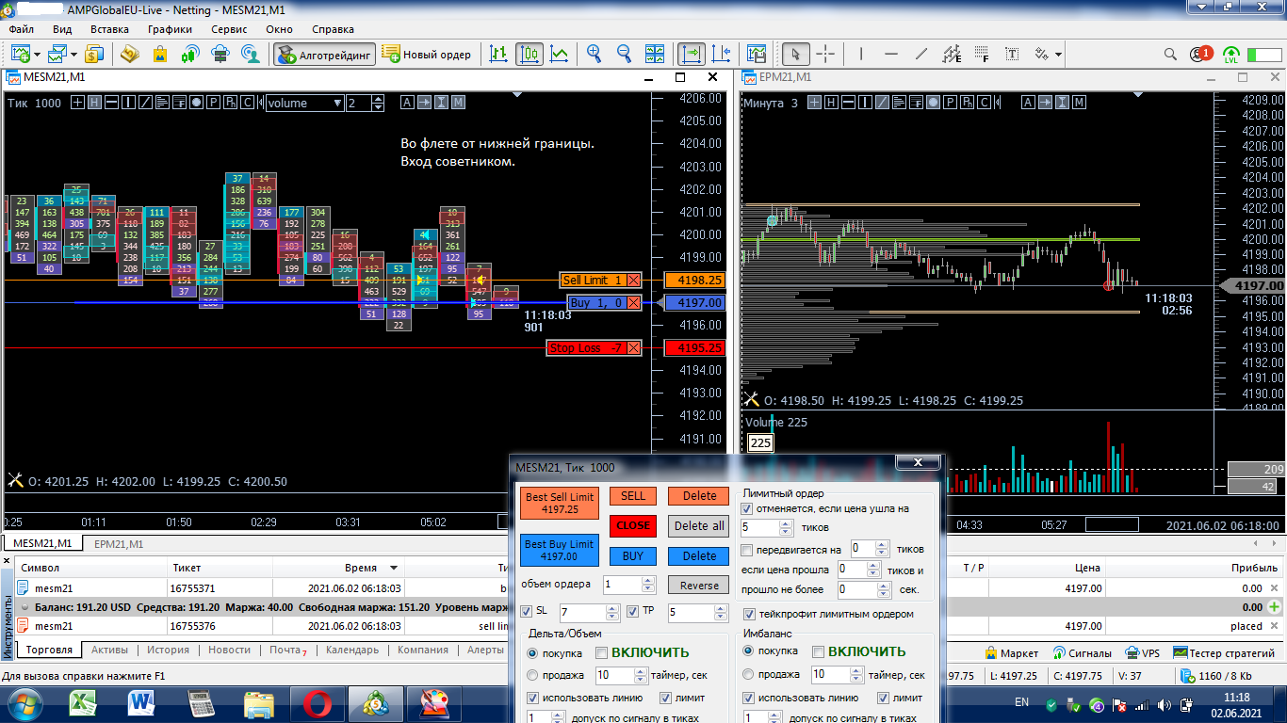Open the toolbar search magnifier
Viewport: 1287px width, 723px height.
tap(1171, 55)
